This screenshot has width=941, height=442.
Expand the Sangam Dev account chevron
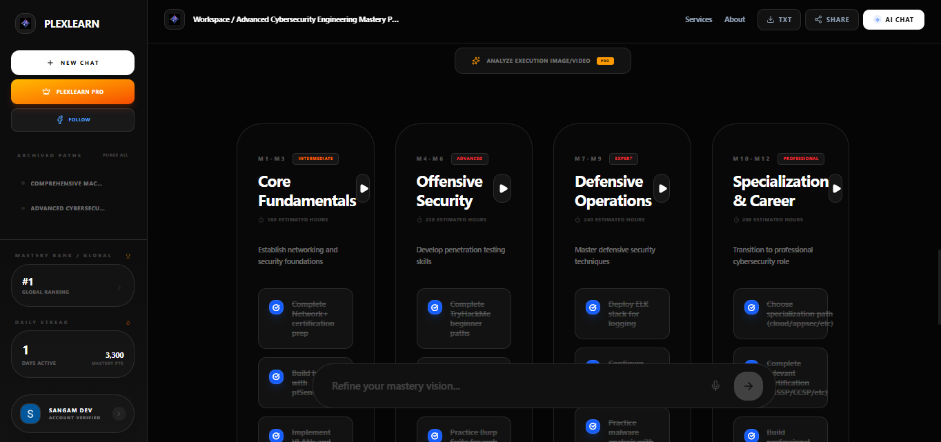click(118, 414)
